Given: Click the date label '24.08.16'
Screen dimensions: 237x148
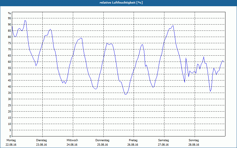Looking at the screenshot, I should [72, 145].
